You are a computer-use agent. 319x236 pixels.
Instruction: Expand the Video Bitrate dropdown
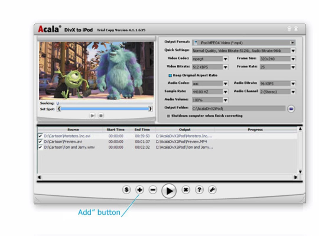click(x=210, y=67)
